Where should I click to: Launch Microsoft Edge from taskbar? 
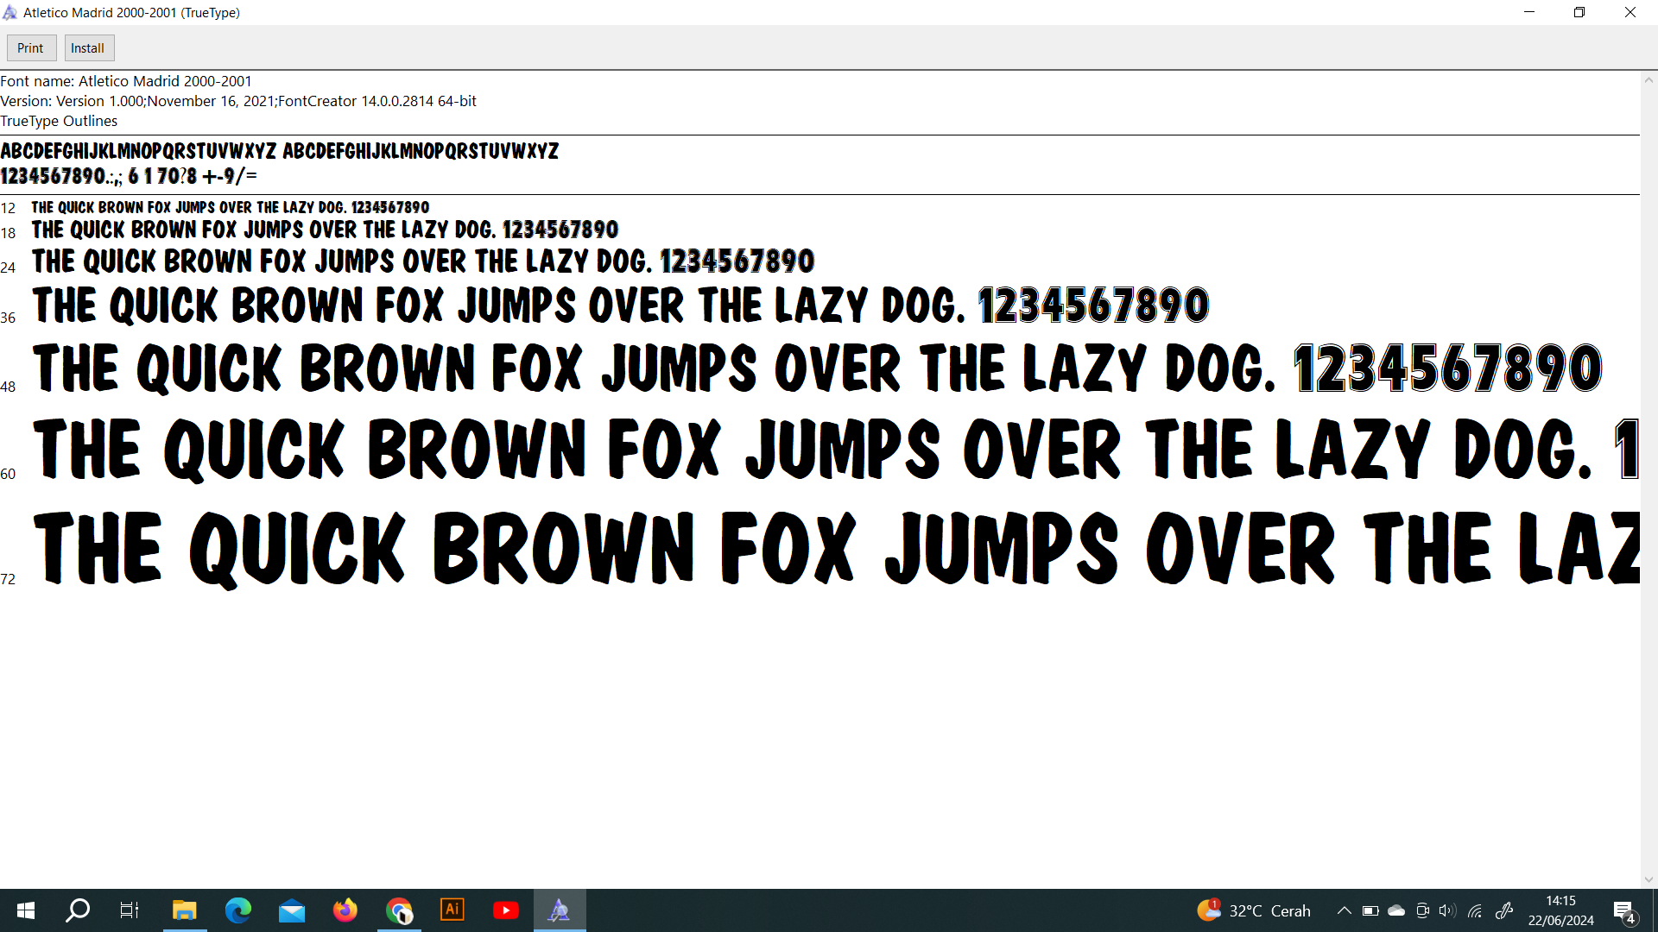coord(237,910)
